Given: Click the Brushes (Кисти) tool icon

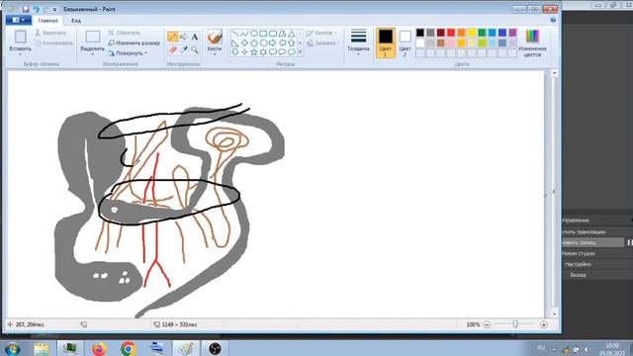Looking at the screenshot, I should pos(215,37).
